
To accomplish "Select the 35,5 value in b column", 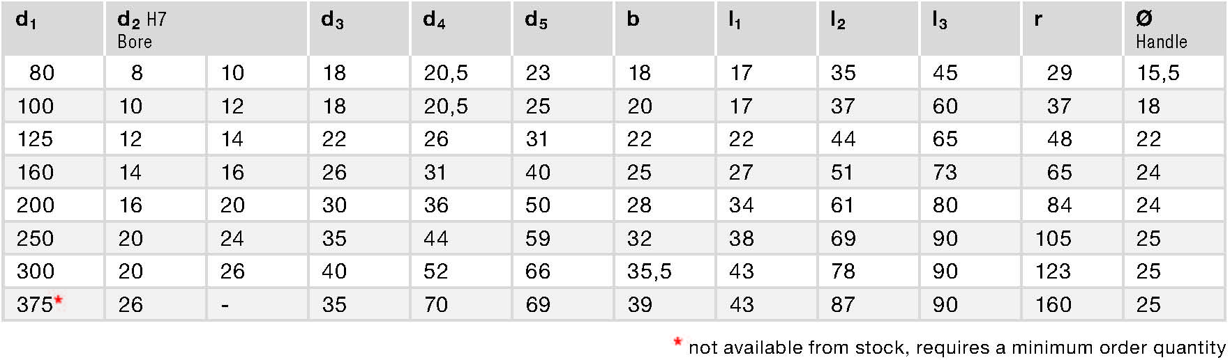I will pos(649,272).
